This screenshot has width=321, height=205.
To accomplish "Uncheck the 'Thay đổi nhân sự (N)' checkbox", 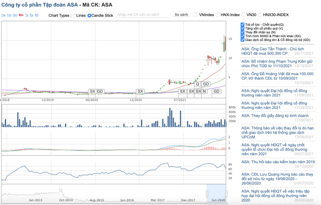I will pyautogui.click(x=242, y=32).
